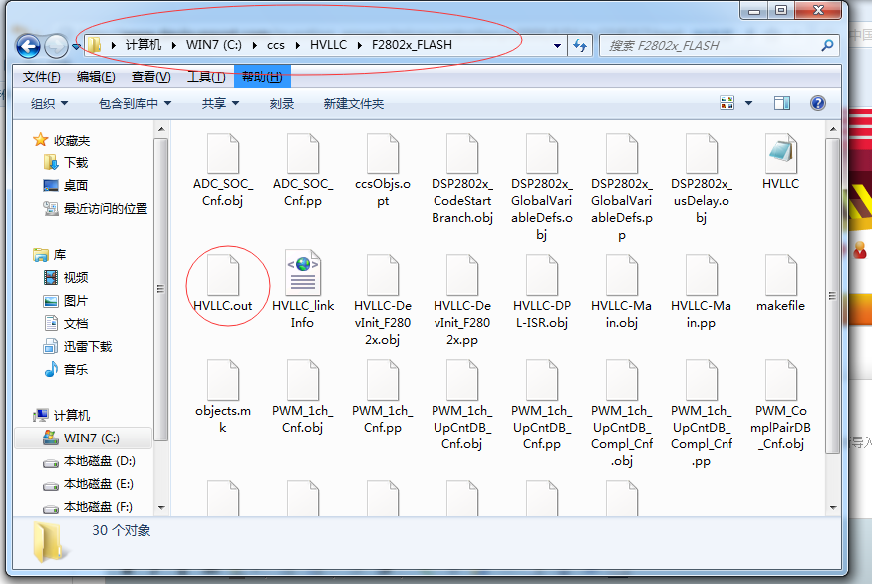
Task: Select the HVLLC-Main.obj file icon
Action: (x=622, y=275)
